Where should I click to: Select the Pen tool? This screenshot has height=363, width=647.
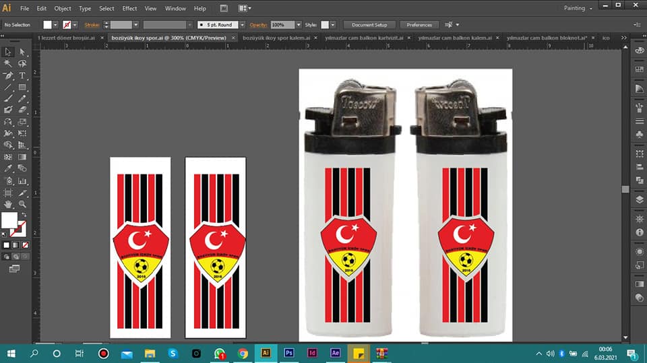[8, 75]
